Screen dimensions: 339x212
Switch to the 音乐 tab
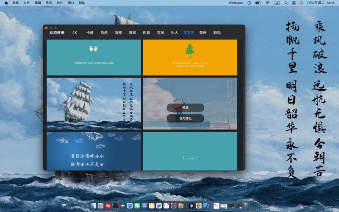click(203, 33)
